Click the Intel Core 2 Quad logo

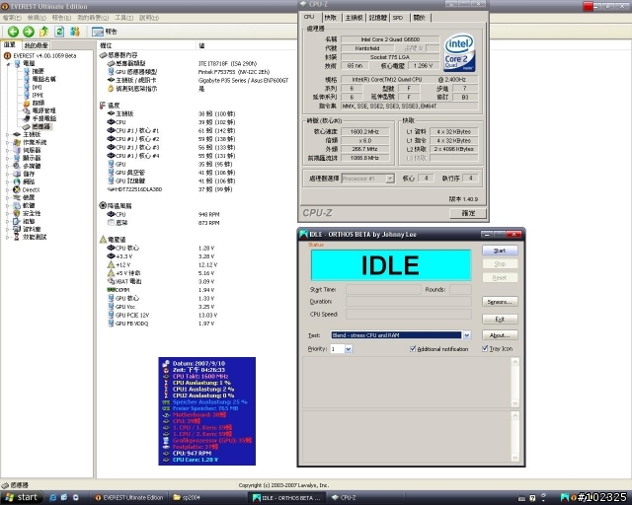(x=460, y=52)
